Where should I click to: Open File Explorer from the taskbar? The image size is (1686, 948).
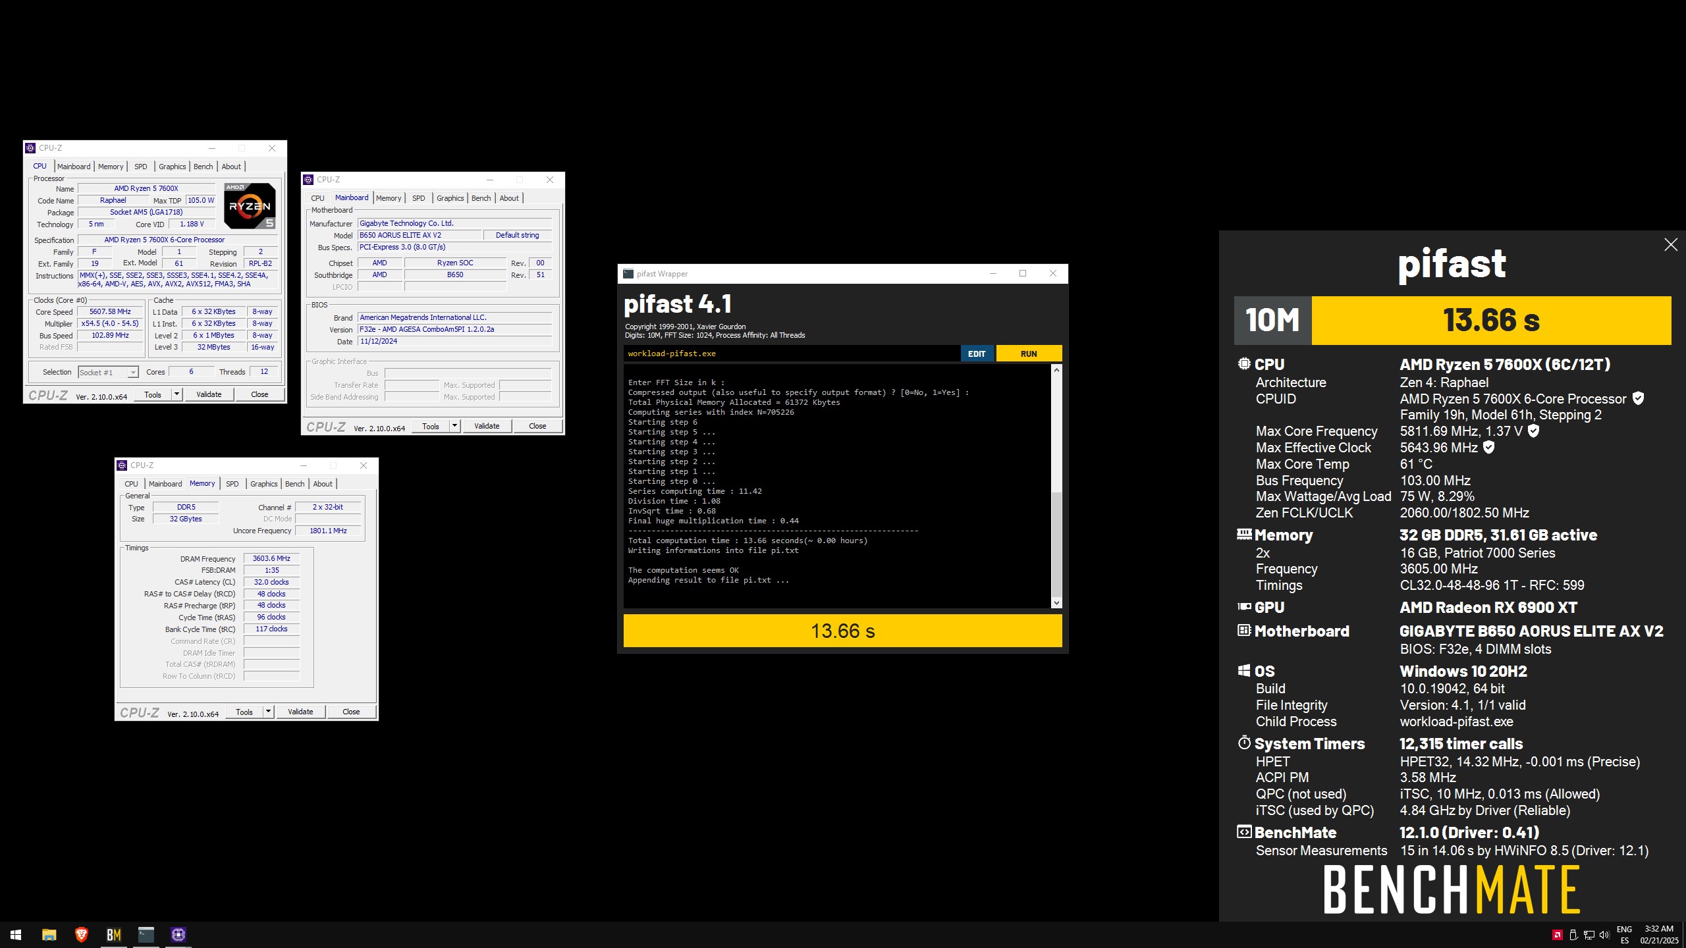[49, 934]
